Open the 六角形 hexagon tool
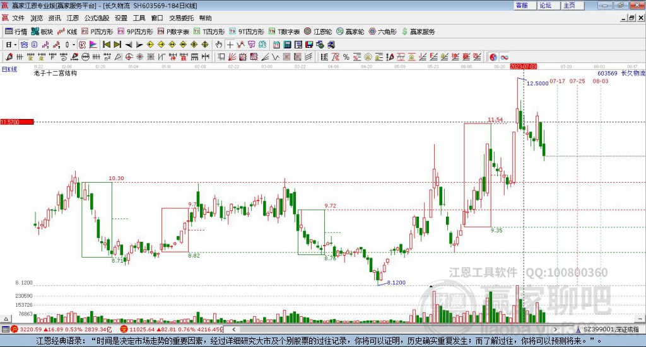This screenshot has width=646, height=347. pyautogui.click(x=382, y=31)
